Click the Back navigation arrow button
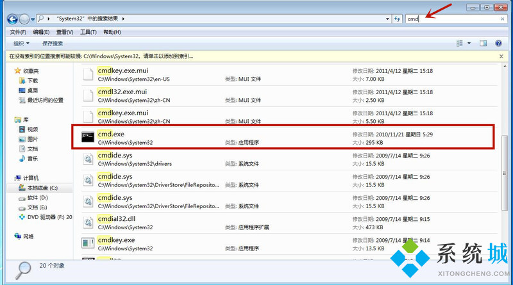513x285 pixels. pyautogui.click(x=12, y=19)
